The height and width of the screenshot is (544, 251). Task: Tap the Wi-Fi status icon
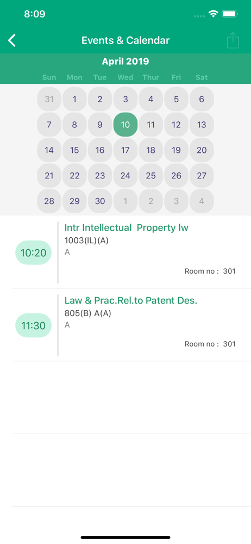(213, 14)
